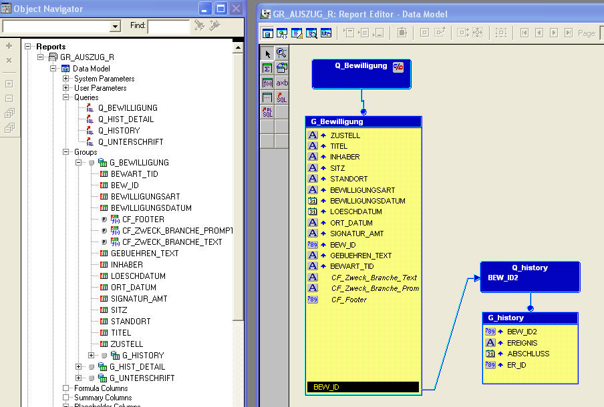The height and width of the screenshot is (407, 604).
Task: Click the Expand icon in navigator sidebar
Action: (x=9, y=83)
